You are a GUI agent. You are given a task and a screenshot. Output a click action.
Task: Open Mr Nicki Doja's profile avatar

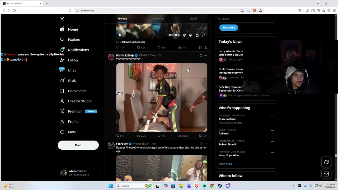111,57
